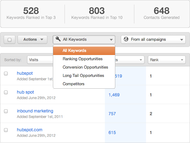190x143 pixels.
Task: Check the box for the hubspot keyword
Action: [x=6, y=74]
